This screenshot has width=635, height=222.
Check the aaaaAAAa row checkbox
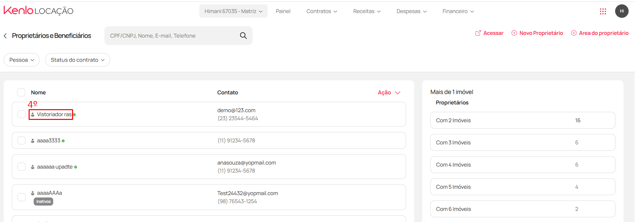tap(22, 197)
